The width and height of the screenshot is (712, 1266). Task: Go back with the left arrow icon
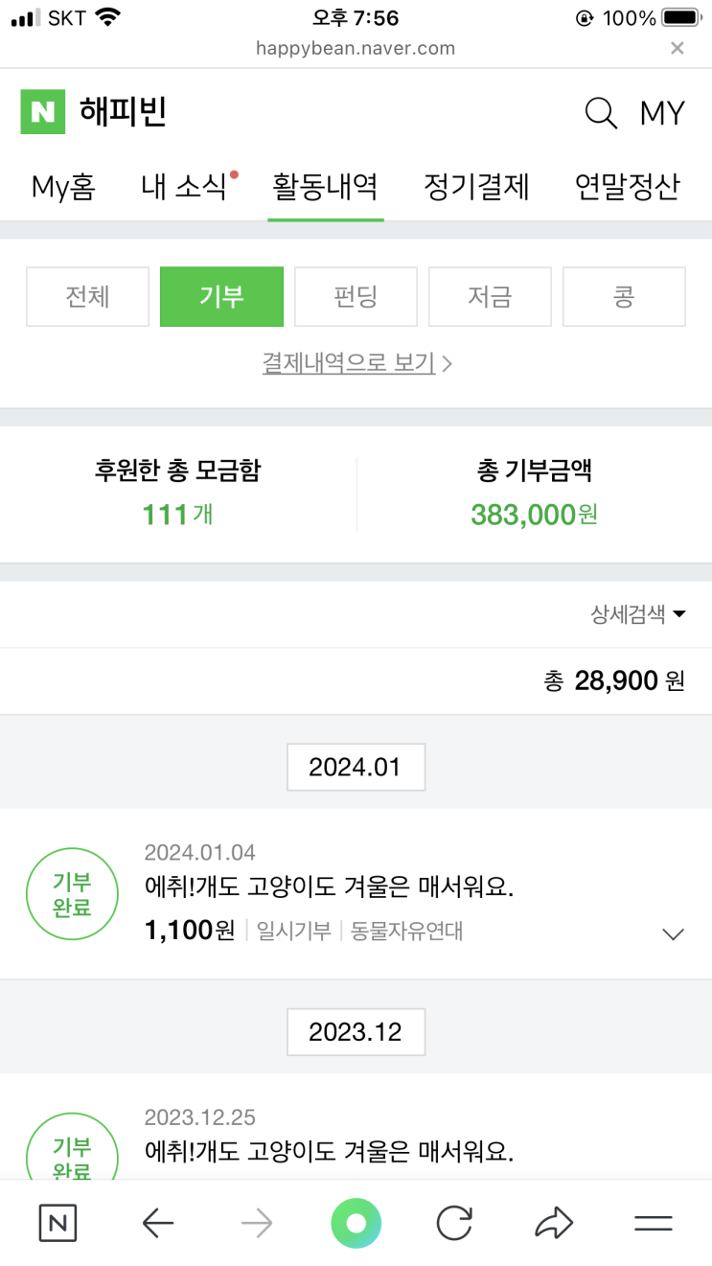[157, 1223]
